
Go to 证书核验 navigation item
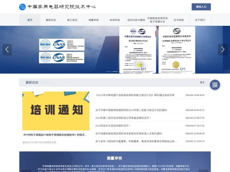tap(179, 20)
